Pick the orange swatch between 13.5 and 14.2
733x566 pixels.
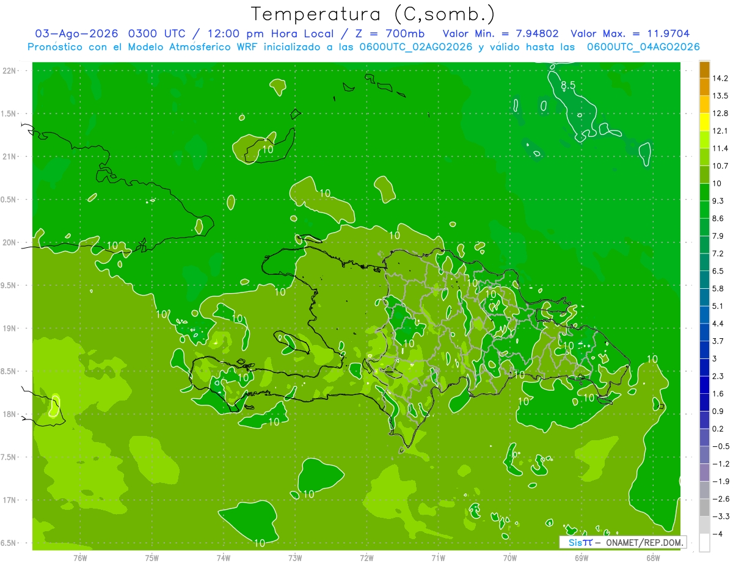(x=704, y=87)
